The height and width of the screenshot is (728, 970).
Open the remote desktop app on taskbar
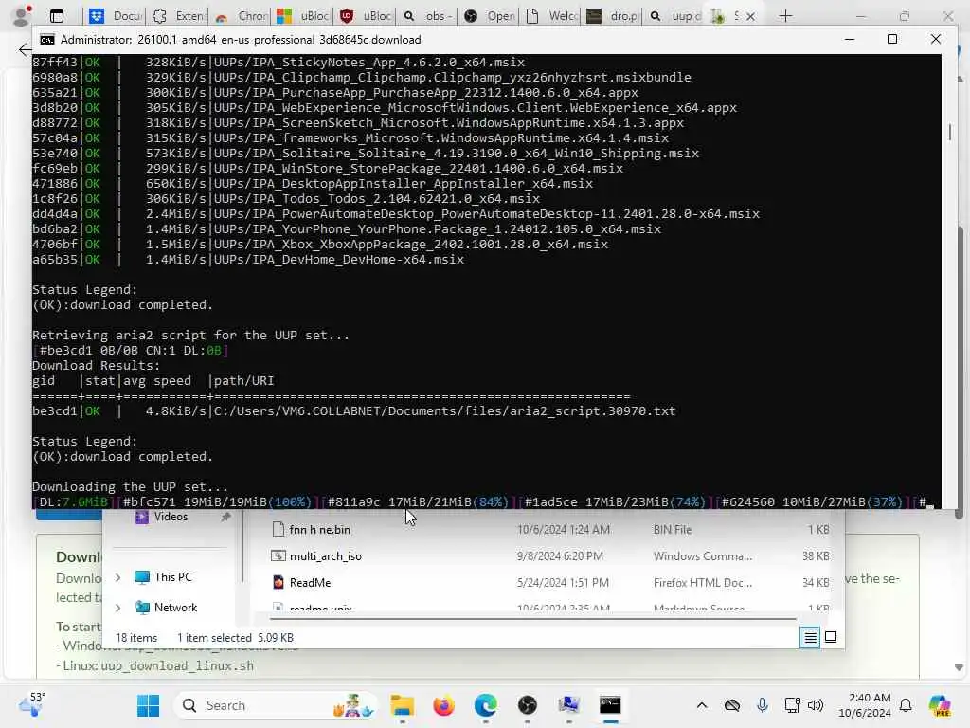[568, 705]
